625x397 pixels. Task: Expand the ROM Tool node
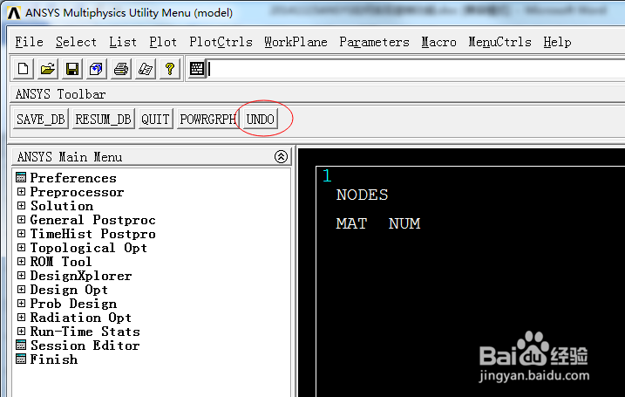point(21,262)
